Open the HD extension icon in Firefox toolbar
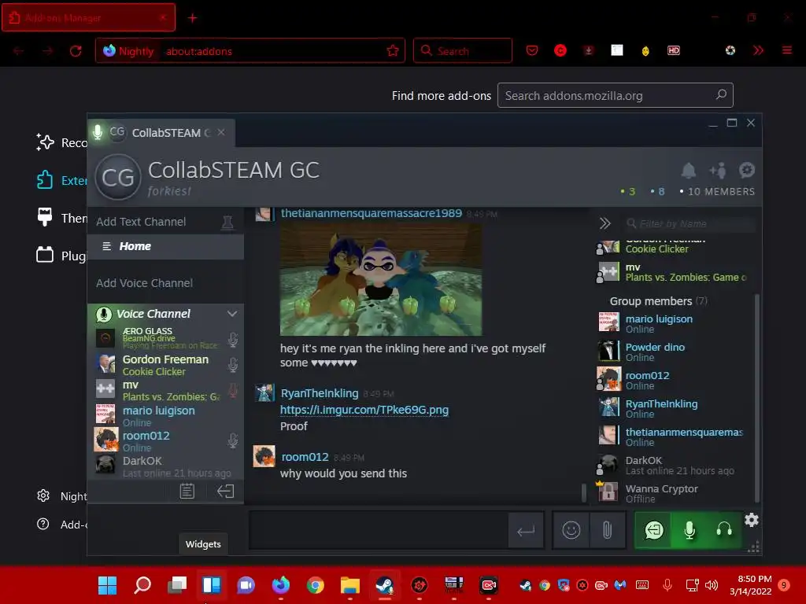806x604 pixels. coord(674,50)
